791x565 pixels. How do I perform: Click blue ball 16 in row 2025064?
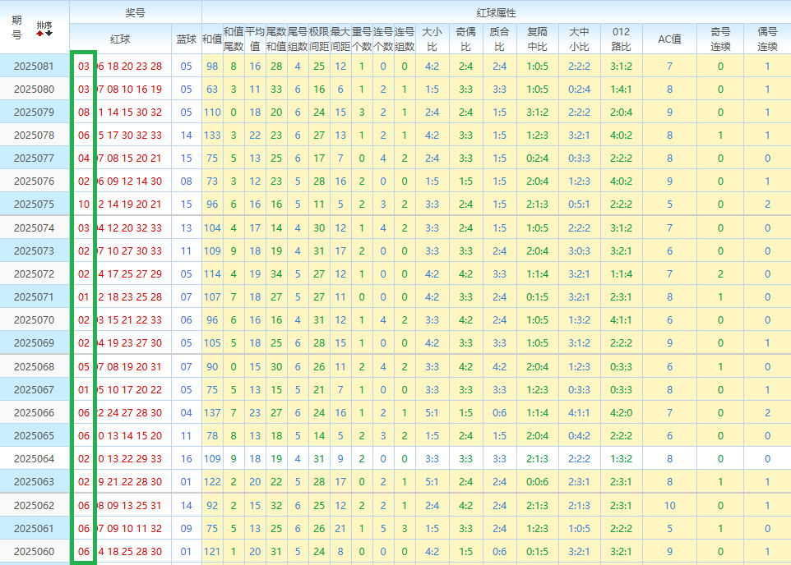[187, 458]
